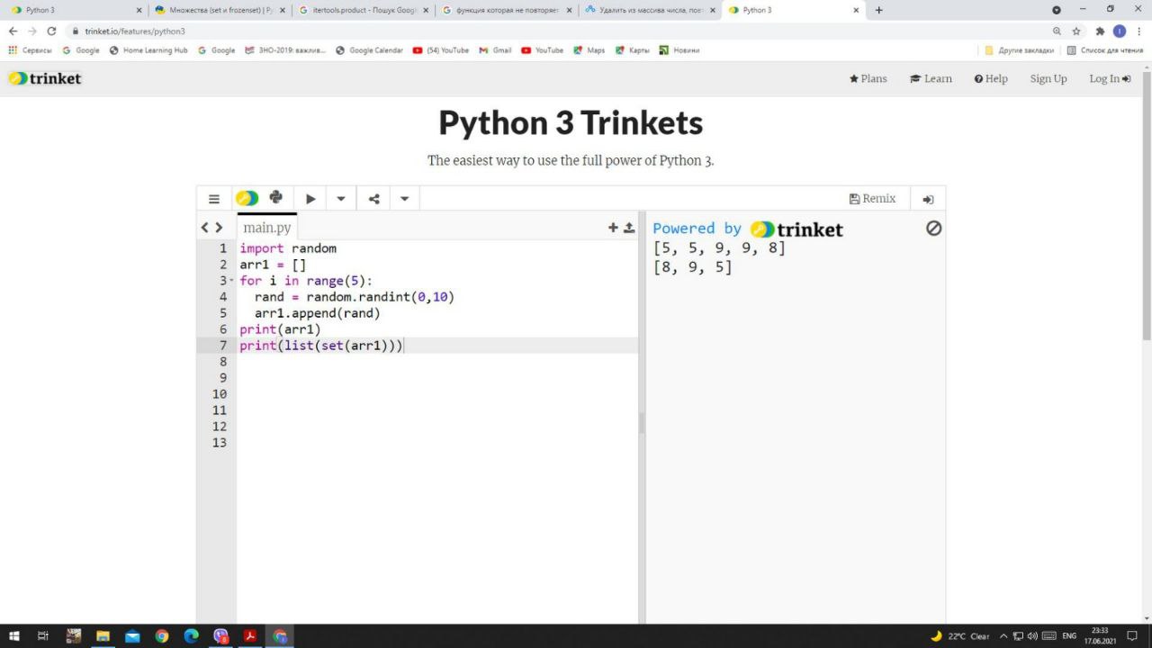
Task: Click the stop/clear icon in the output panel
Action: coord(933,229)
